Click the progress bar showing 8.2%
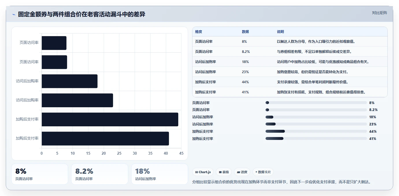This screenshot has width=399, height=196. pos(316,110)
